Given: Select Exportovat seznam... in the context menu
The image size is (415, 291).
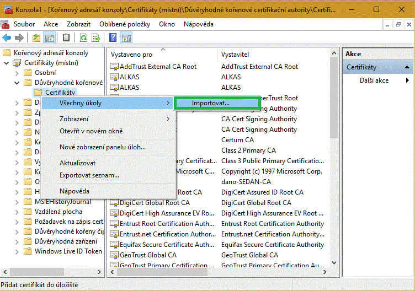Looking at the screenshot, I should [89, 175].
